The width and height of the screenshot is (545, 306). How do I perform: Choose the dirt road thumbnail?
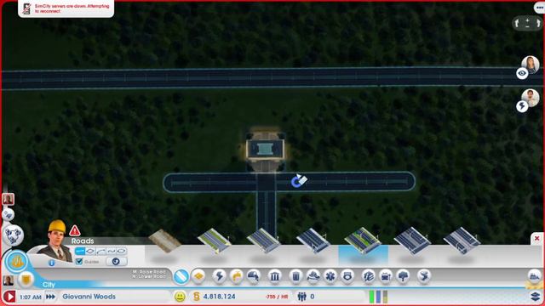click(164, 240)
